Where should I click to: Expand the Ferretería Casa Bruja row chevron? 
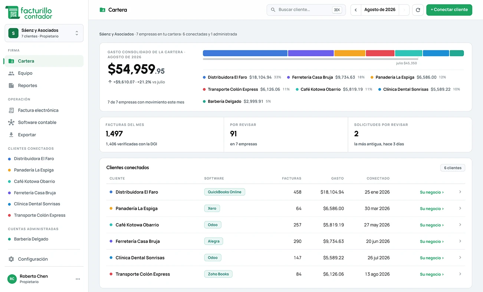click(x=460, y=241)
